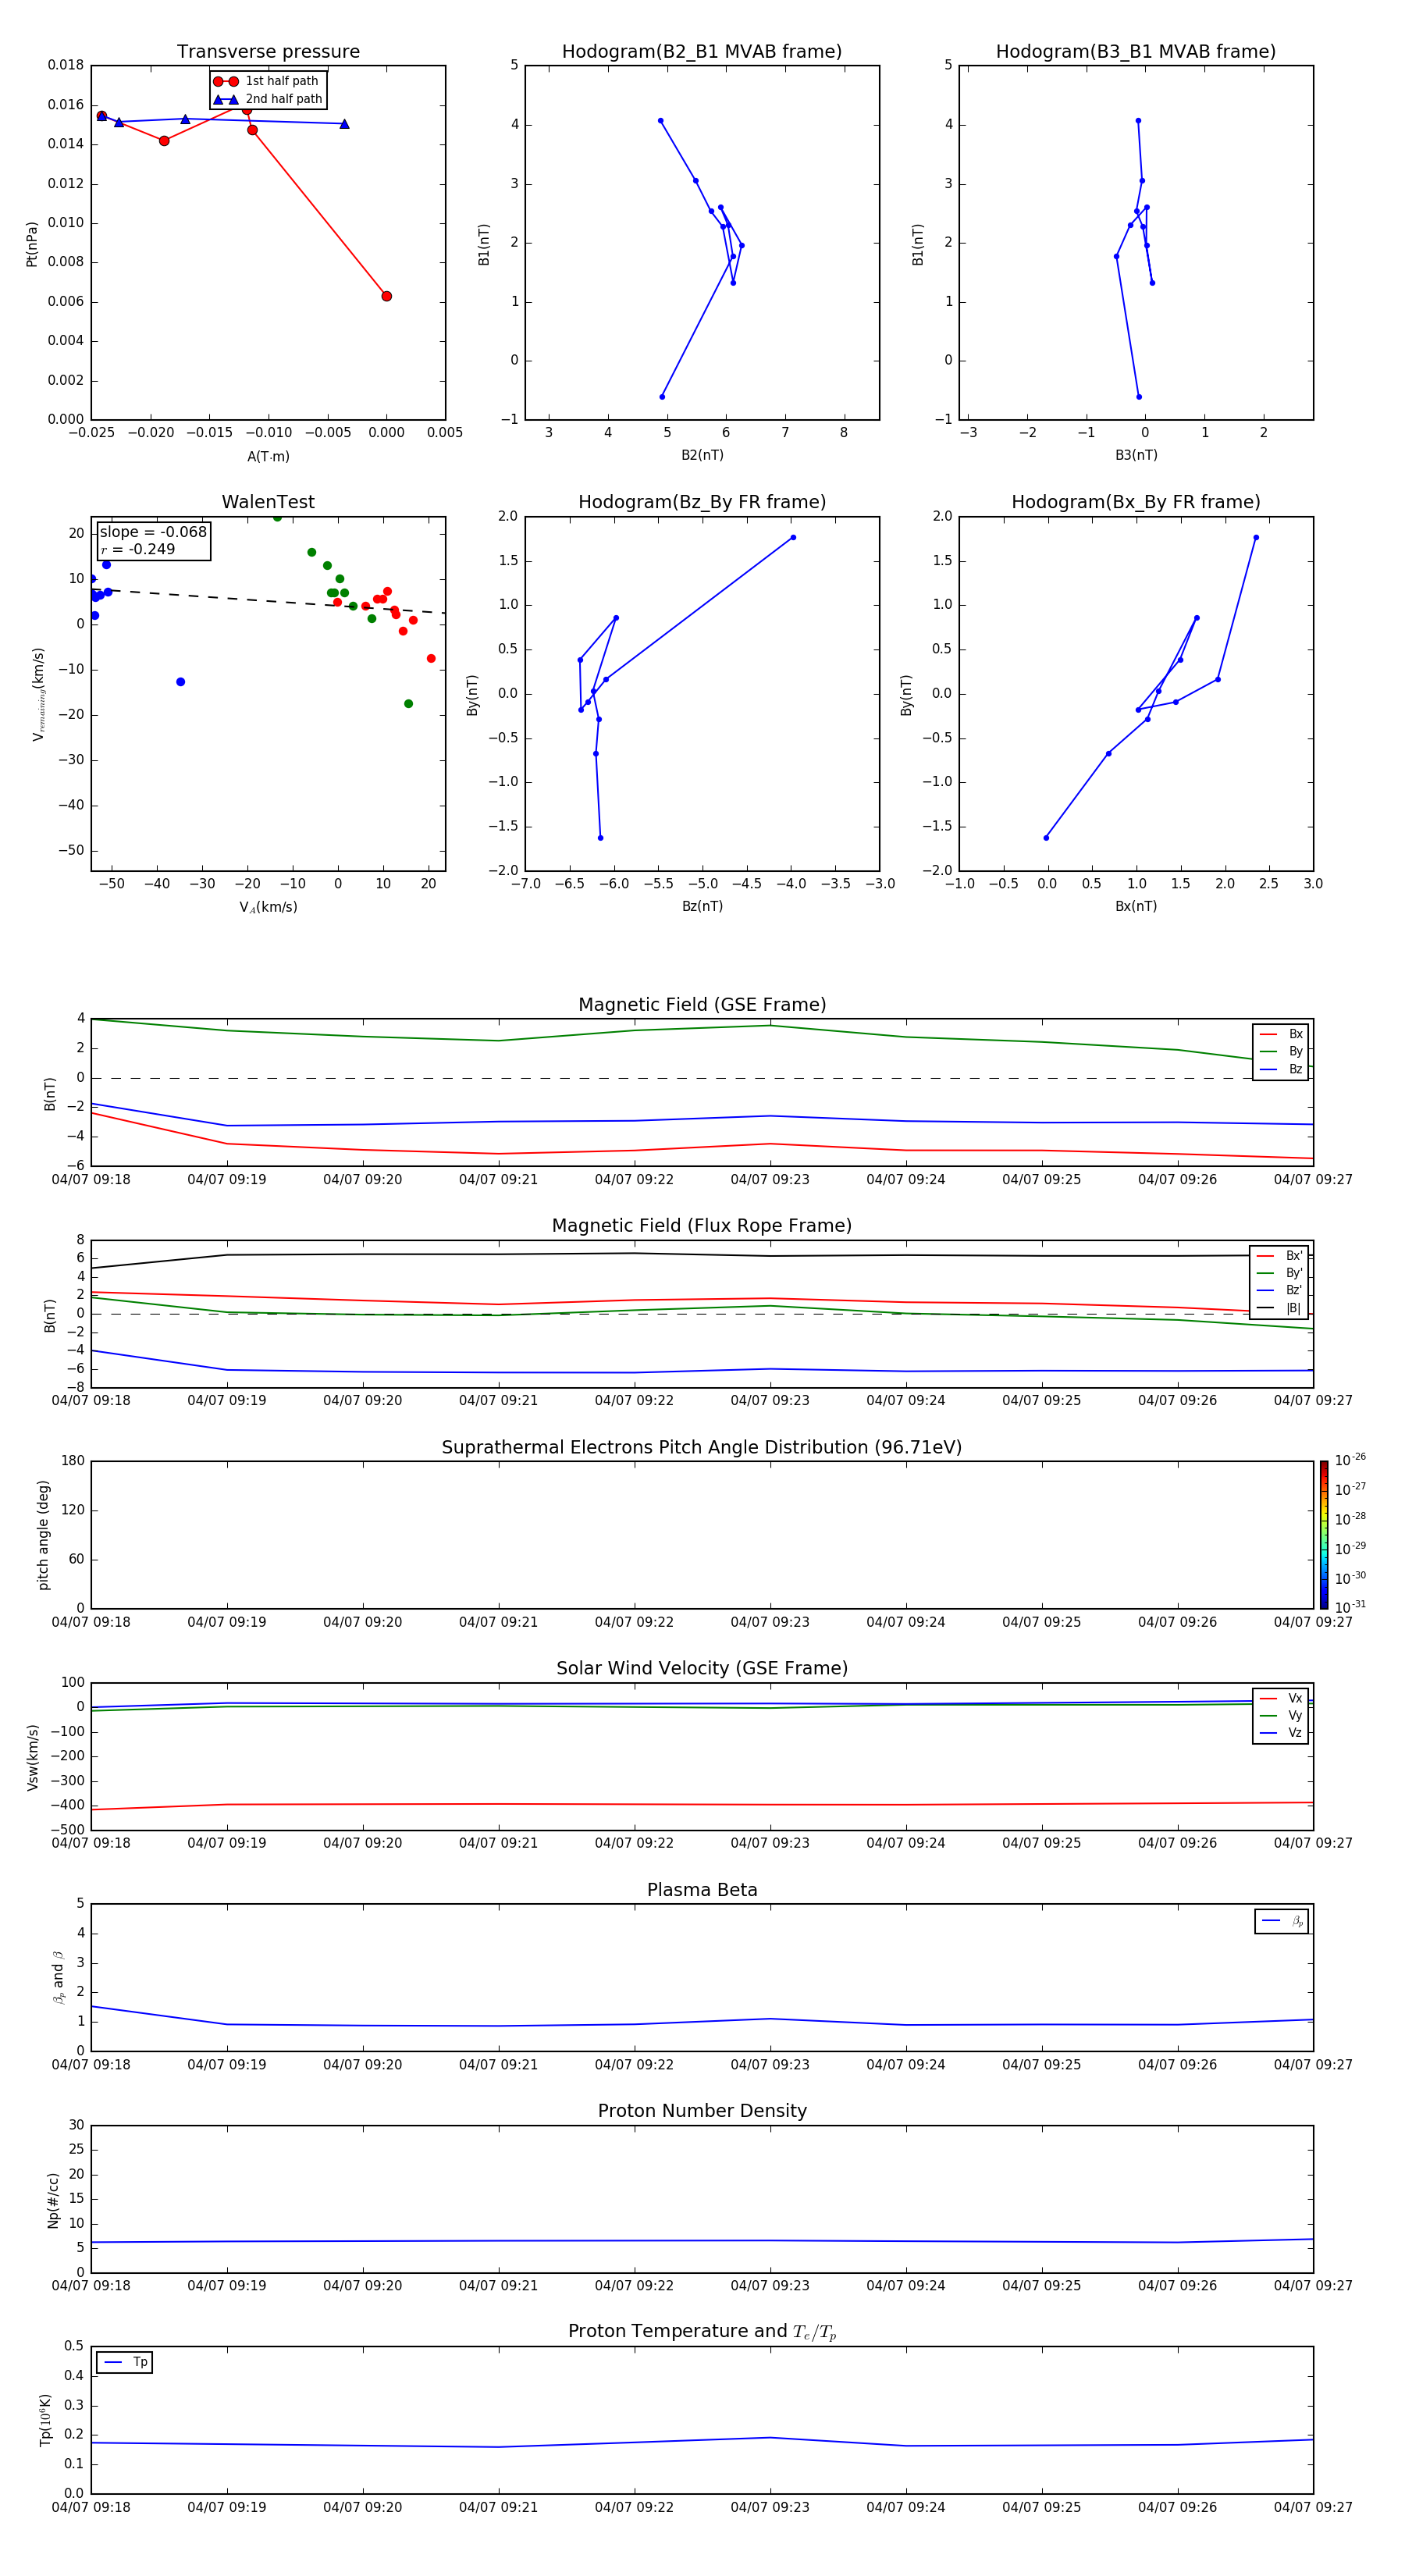Pick the By' legend entry

(1280, 1273)
